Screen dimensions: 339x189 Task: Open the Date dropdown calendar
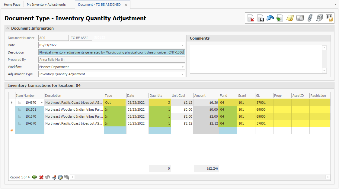click(182, 45)
